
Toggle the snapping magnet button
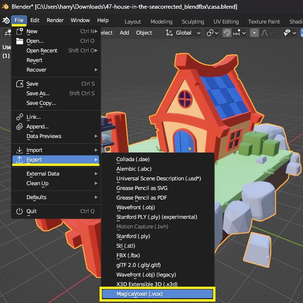[x=227, y=33]
